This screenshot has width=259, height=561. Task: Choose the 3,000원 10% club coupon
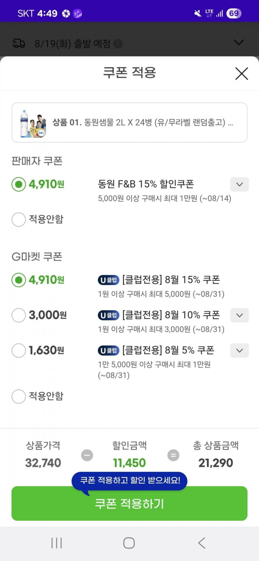pyautogui.click(x=19, y=315)
